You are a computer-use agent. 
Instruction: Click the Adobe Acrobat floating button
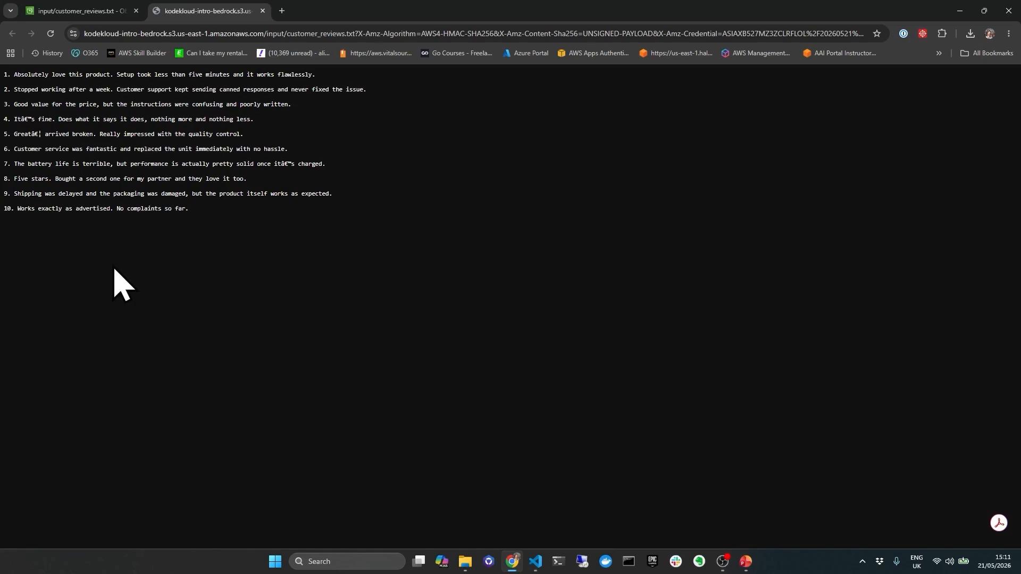[999, 522]
